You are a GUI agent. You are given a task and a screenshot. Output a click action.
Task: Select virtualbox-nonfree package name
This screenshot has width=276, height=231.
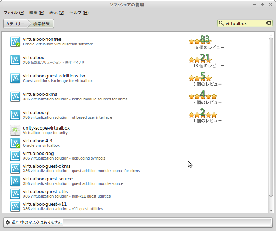(x=42, y=39)
